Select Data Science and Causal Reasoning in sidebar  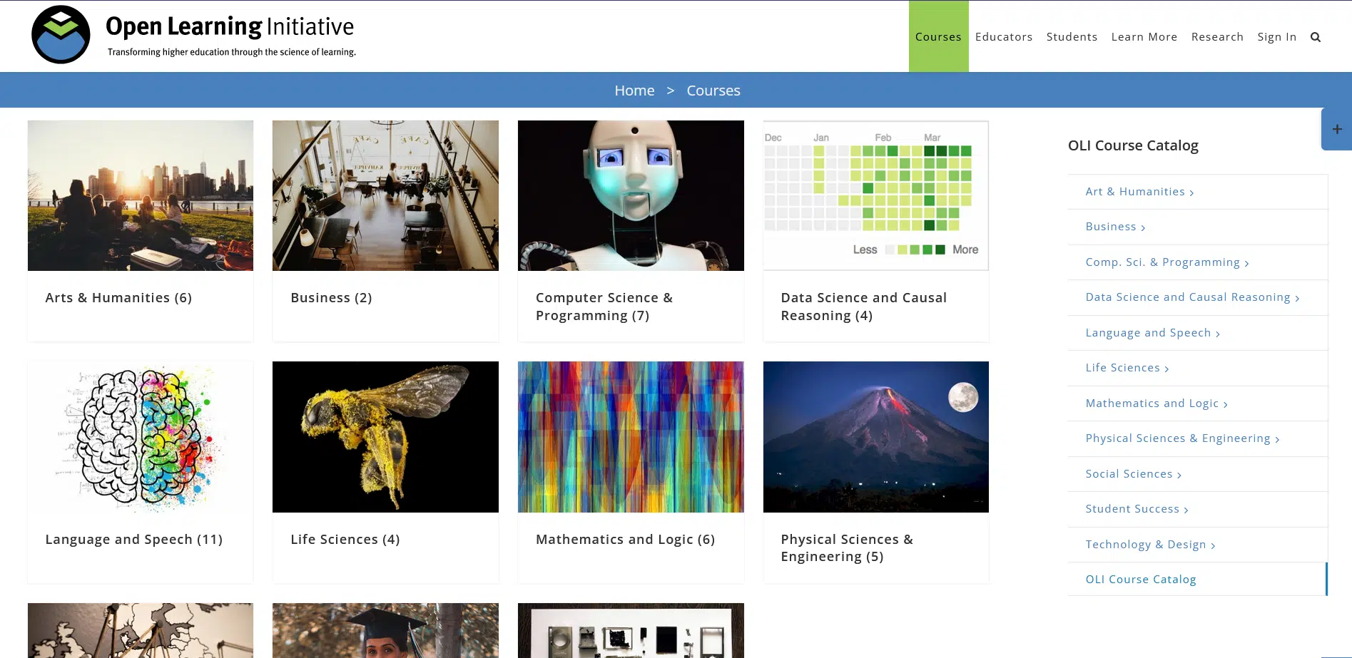point(1192,297)
